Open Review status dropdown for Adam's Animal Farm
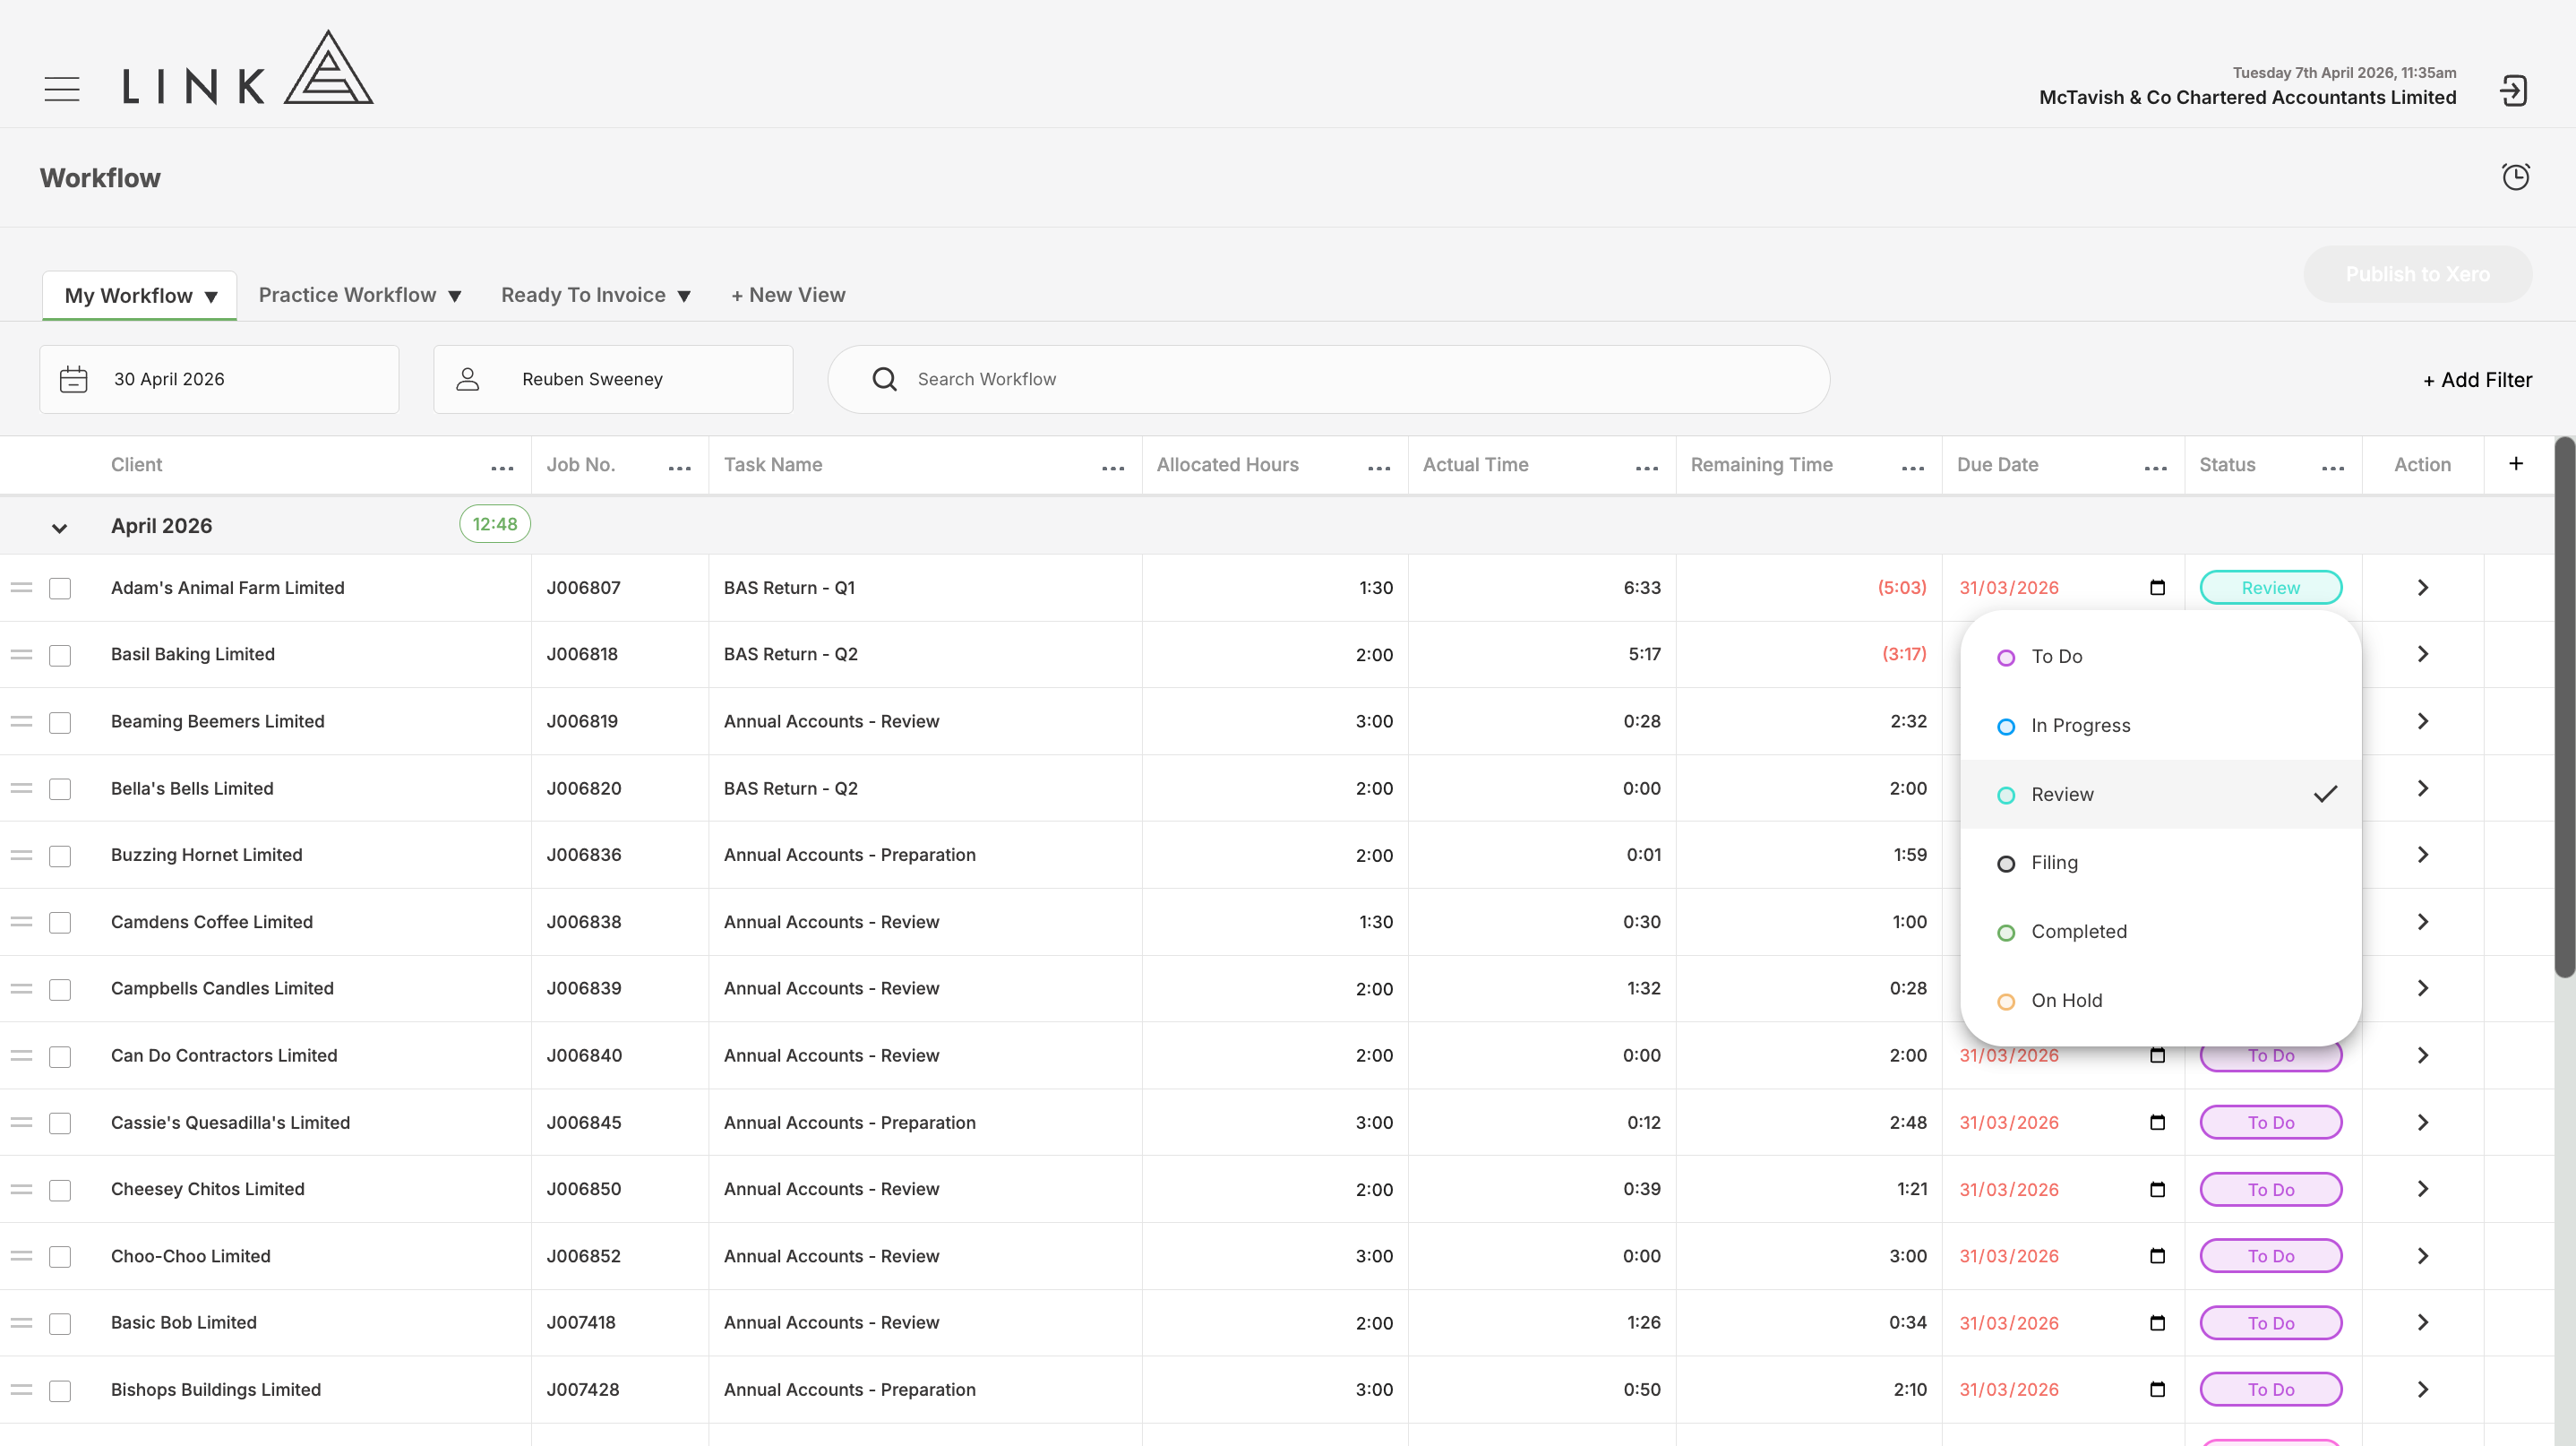This screenshot has width=2576, height=1446. (2270, 587)
